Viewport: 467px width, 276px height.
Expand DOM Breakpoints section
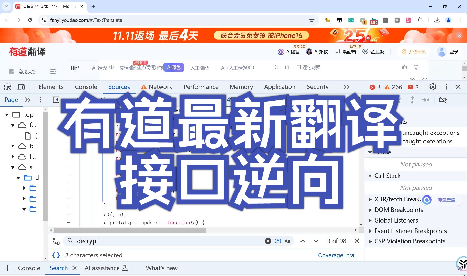coord(370,210)
